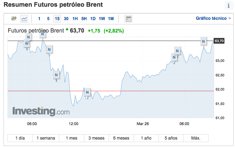Click the 63,70 current price label
235x147 pixels.
click(x=219, y=41)
